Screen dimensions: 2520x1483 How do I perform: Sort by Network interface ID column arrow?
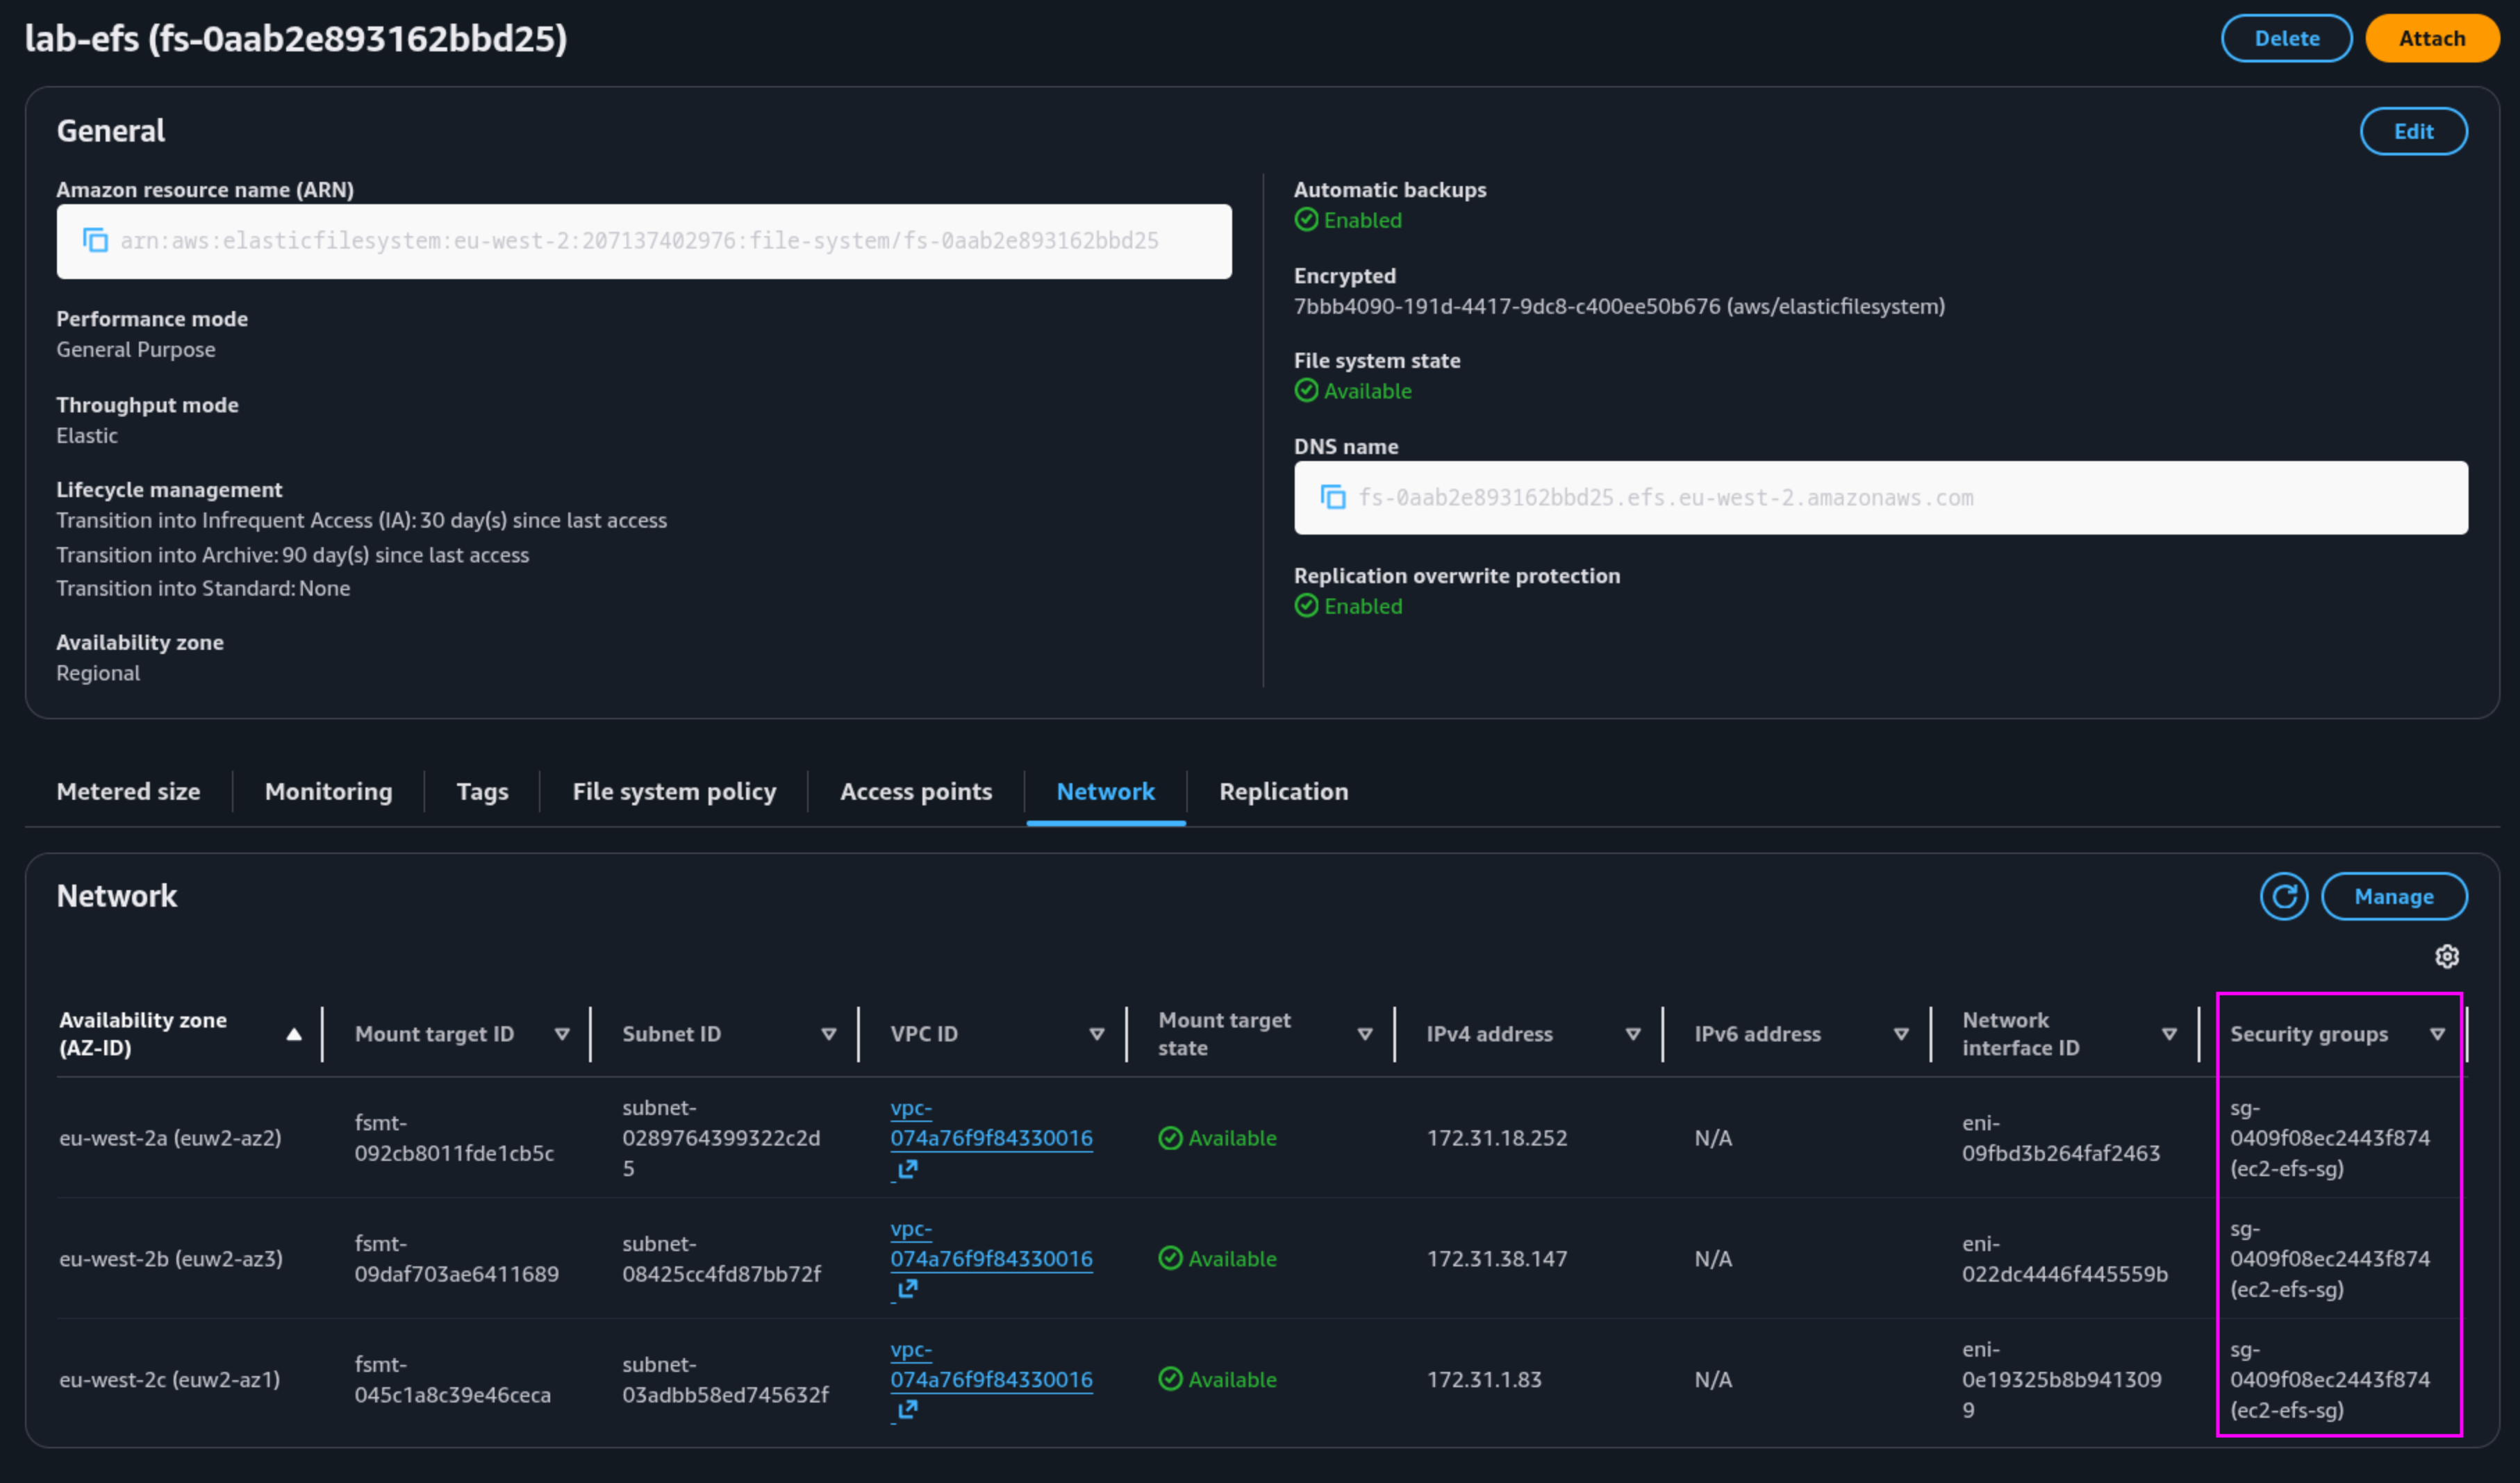point(2169,1034)
